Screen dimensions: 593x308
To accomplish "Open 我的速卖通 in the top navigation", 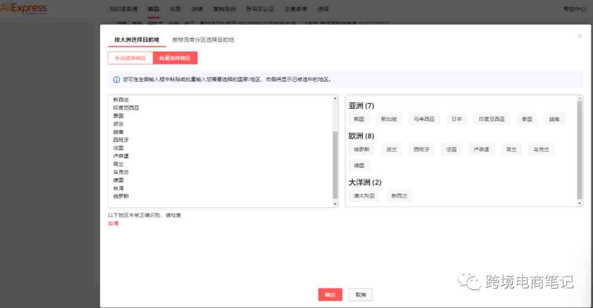I will click(x=124, y=9).
